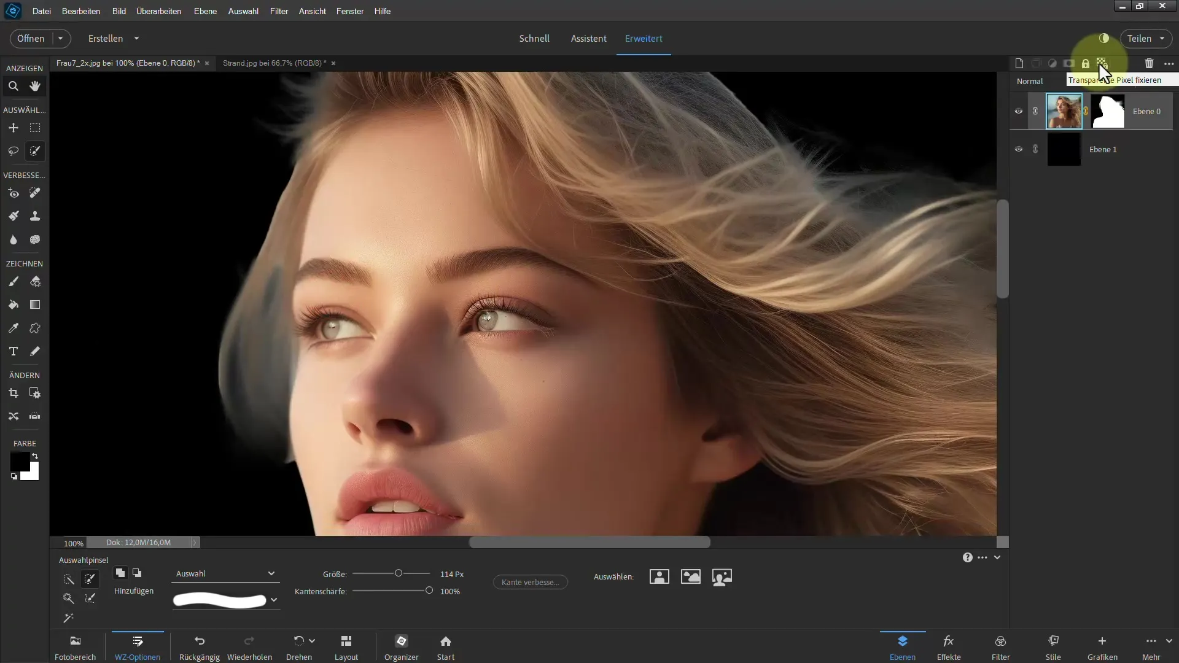Viewport: 1179px width, 663px height.
Task: Select the Custom Shape tool
Action: tap(35, 328)
